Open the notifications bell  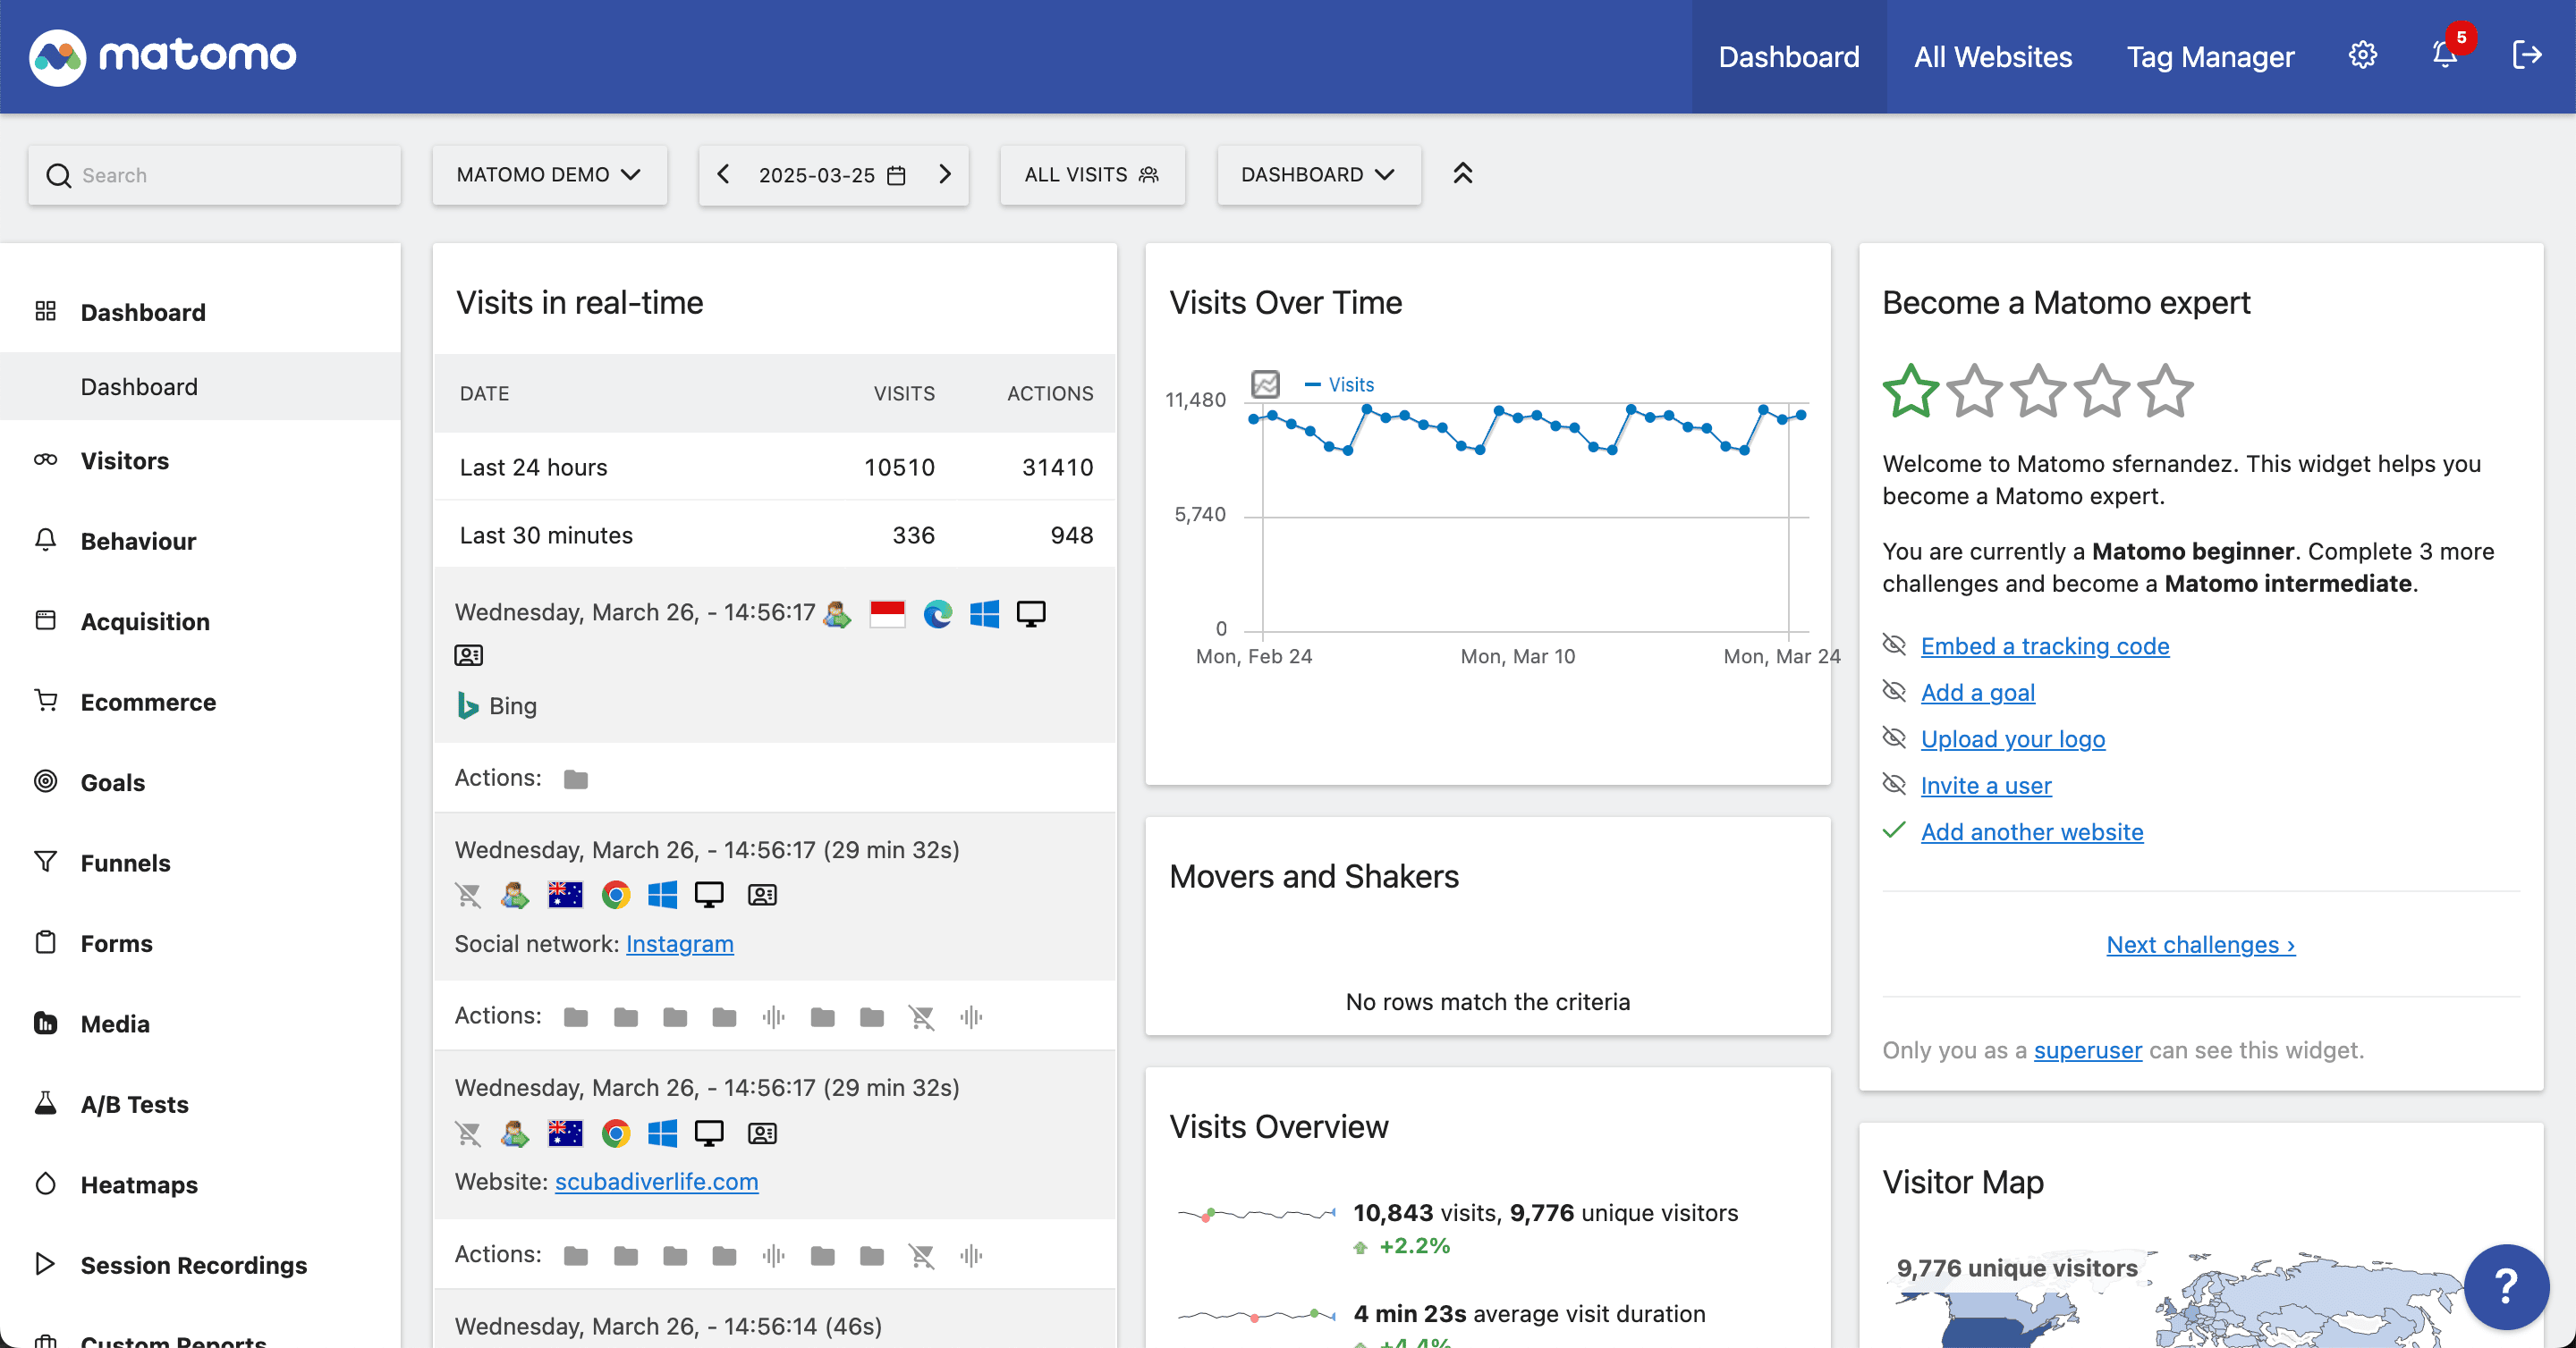(2445, 56)
